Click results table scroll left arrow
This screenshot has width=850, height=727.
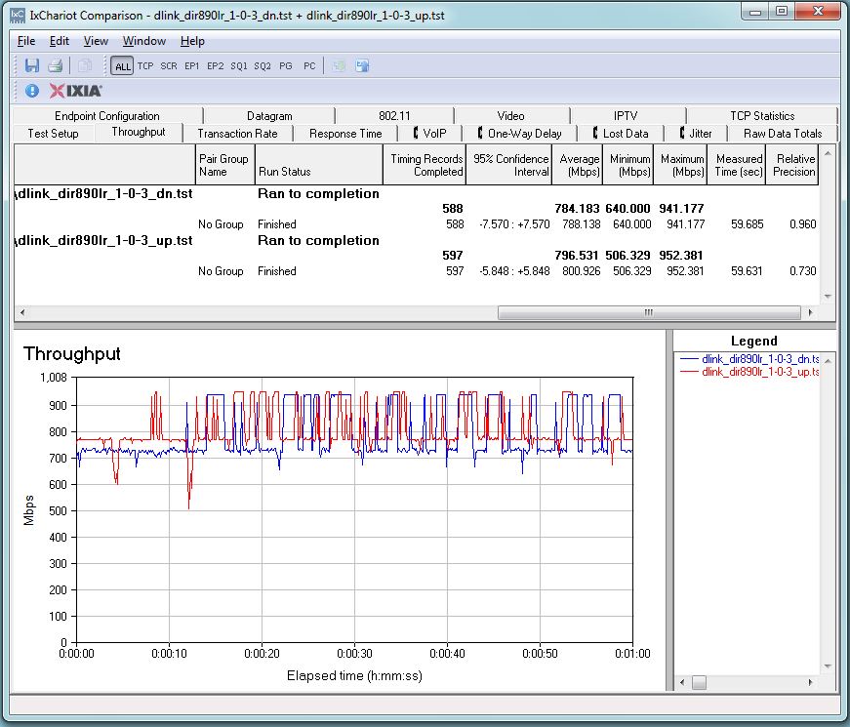(22, 312)
